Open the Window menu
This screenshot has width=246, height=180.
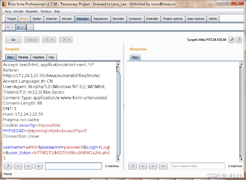[x=46, y=11]
